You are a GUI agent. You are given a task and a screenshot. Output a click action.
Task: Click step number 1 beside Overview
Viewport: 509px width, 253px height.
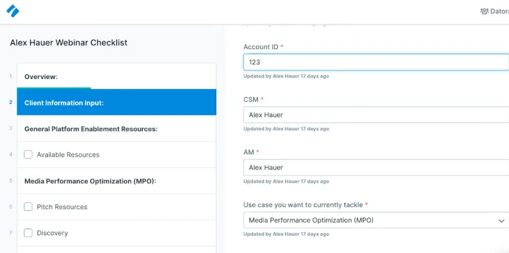pyautogui.click(x=11, y=76)
